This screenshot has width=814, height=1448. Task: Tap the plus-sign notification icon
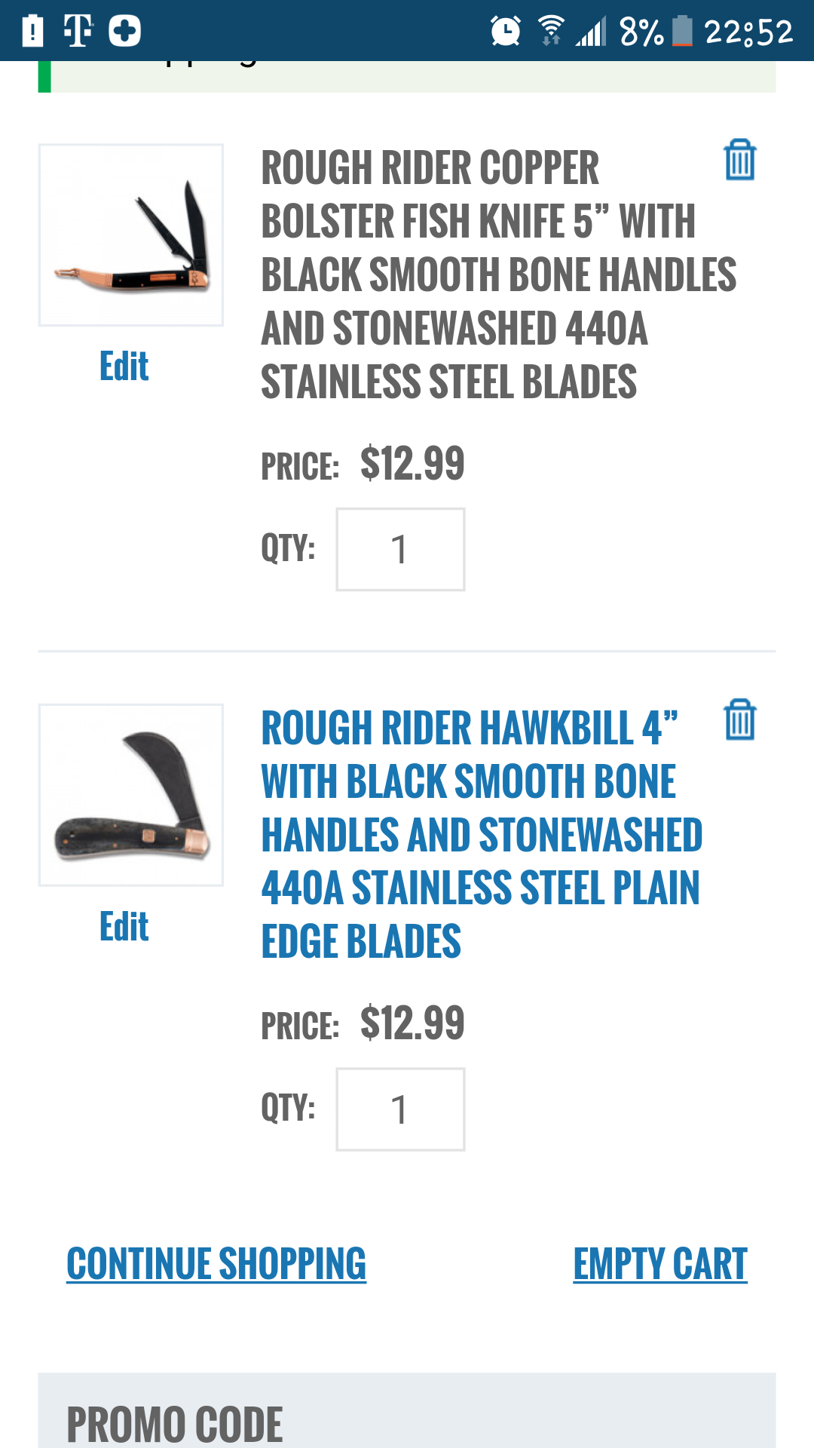click(124, 31)
